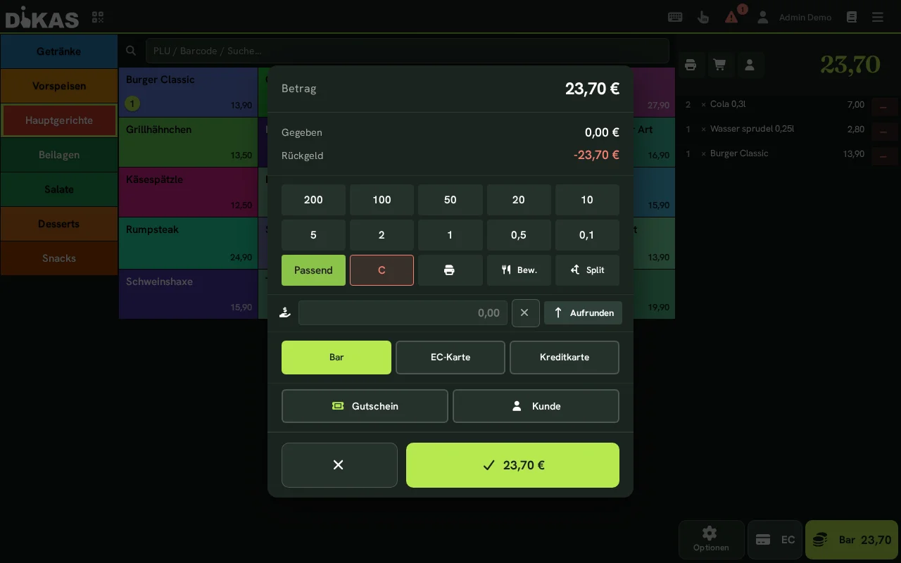This screenshot has width=901, height=563.
Task: Open the warning alert icon with badge
Action: coord(732,17)
